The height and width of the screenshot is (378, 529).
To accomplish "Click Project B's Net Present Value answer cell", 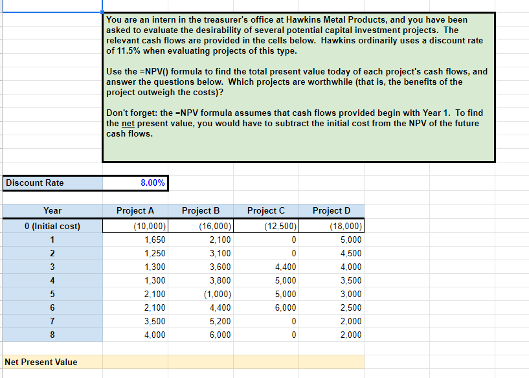I will (201, 362).
